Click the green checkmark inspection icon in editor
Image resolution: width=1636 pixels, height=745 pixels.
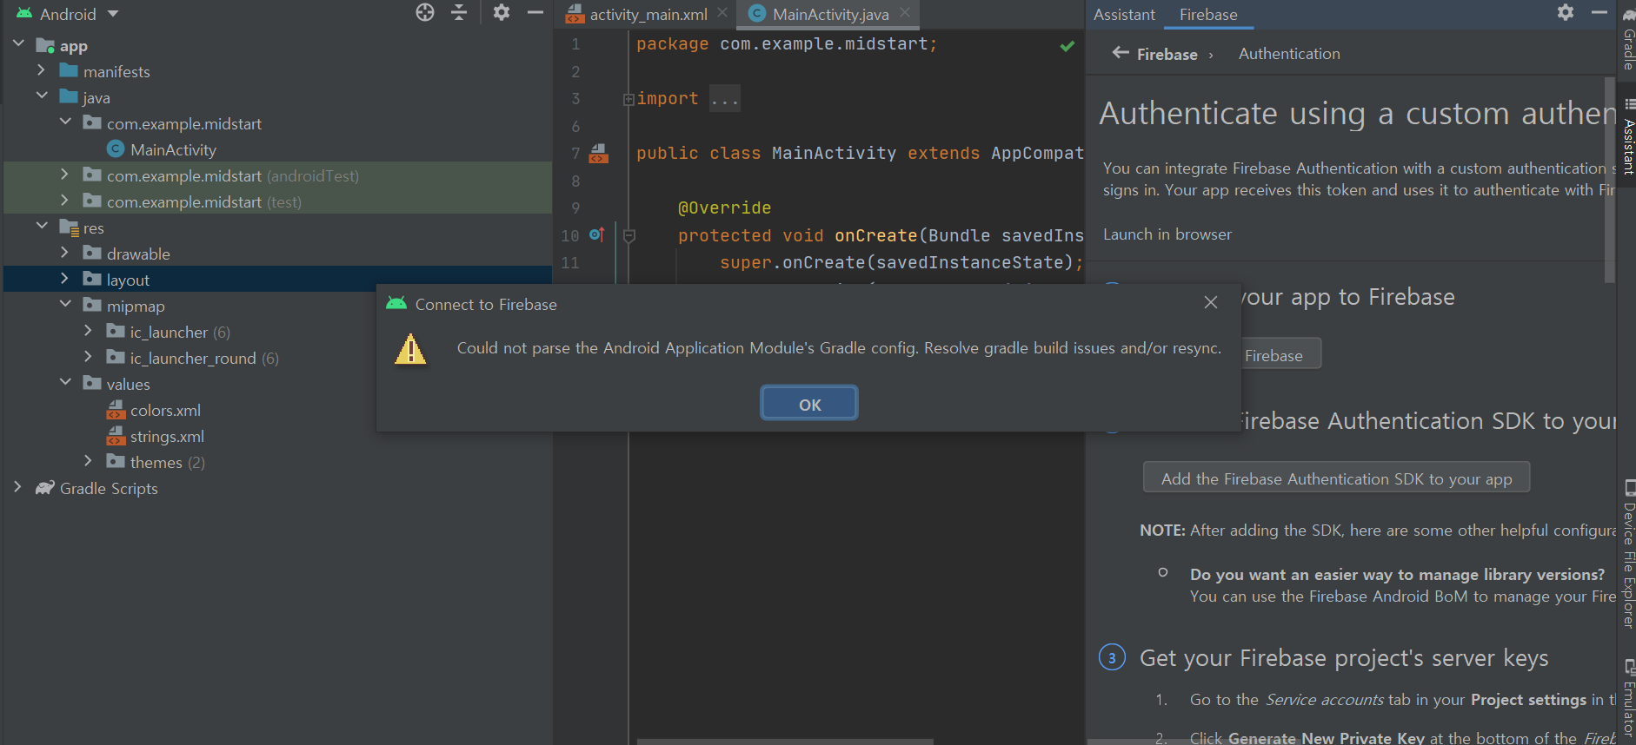coord(1067,45)
